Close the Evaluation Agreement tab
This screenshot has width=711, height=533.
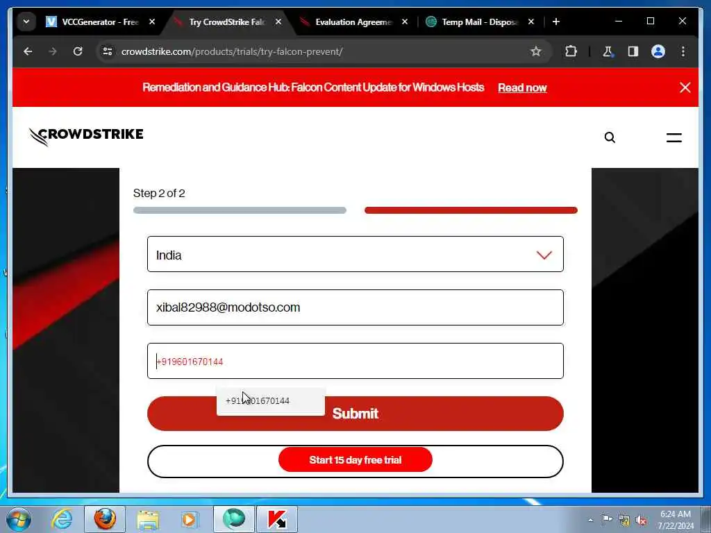pos(405,22)
